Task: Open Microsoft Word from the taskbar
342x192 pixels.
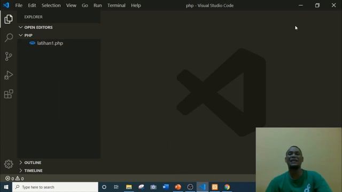Action: 166,187
